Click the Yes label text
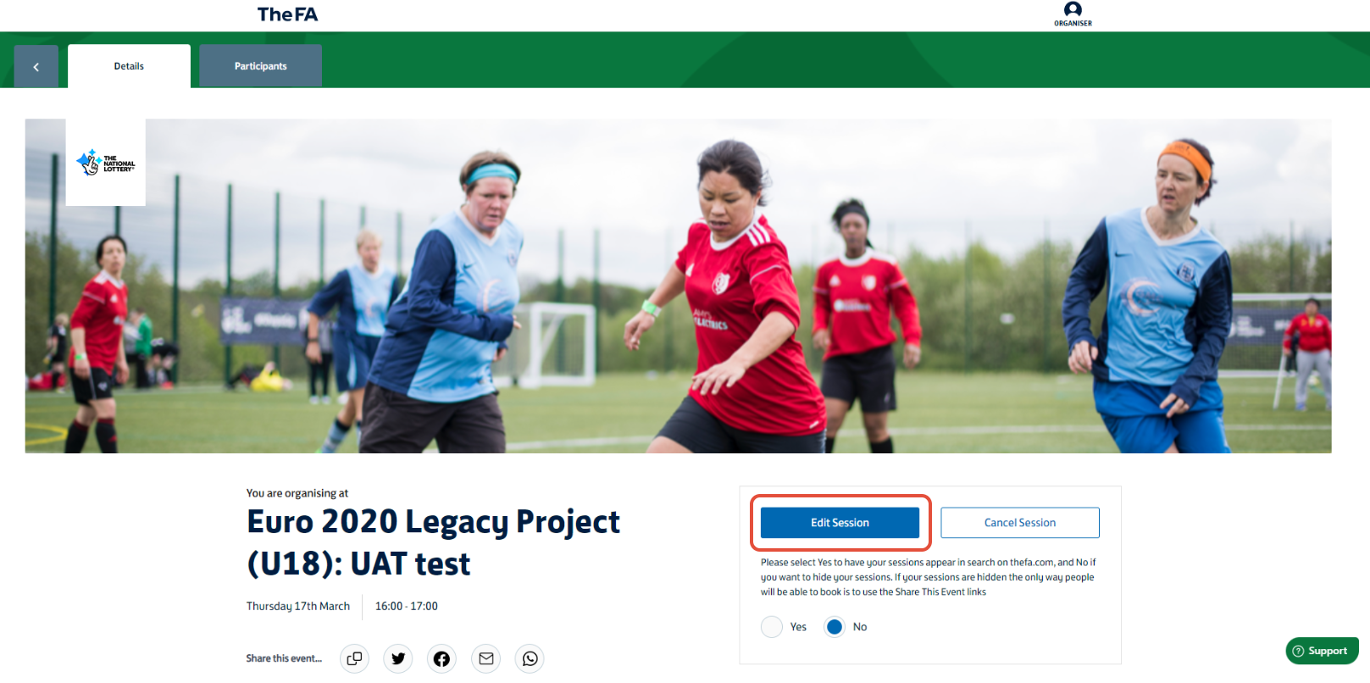This screenshot has width=1370, height=683. click(x=798, y=627)
